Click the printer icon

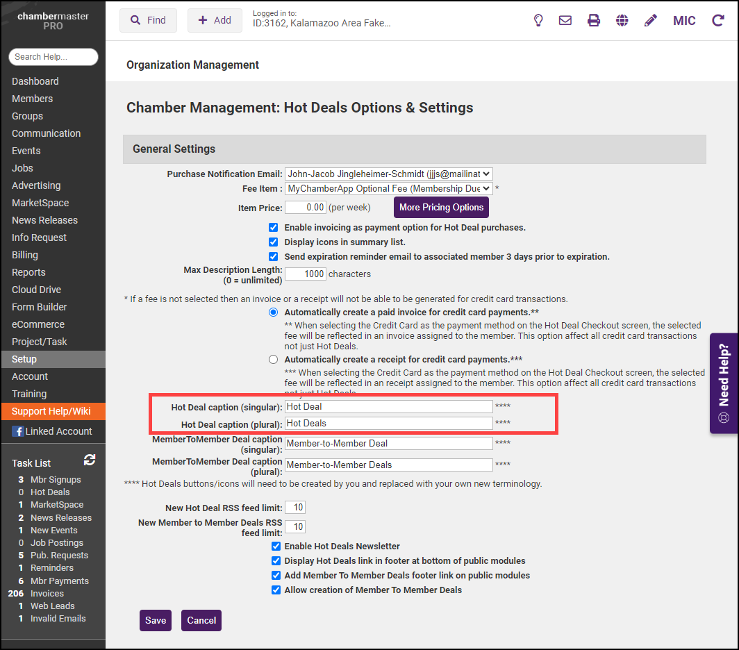pos(594,20)
